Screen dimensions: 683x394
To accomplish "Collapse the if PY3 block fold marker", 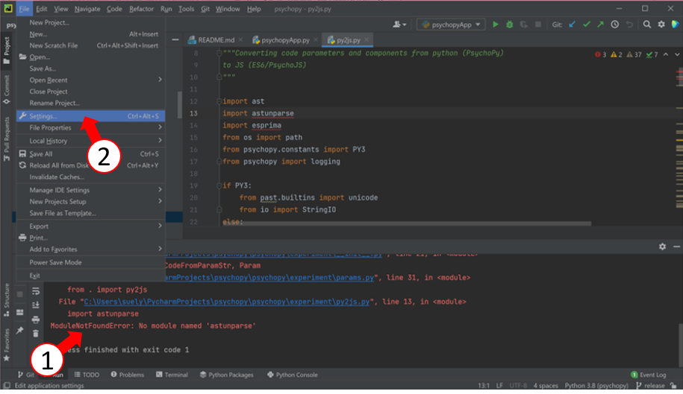I will 219,185.
